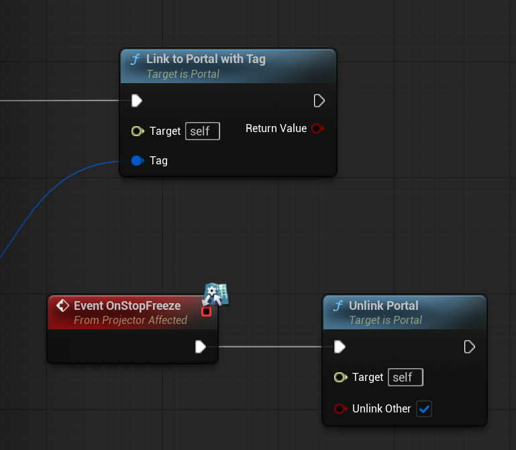Click 'From Projector Affected' subtitle text
This screenshot has width=516, height=450.
[130, 320]
